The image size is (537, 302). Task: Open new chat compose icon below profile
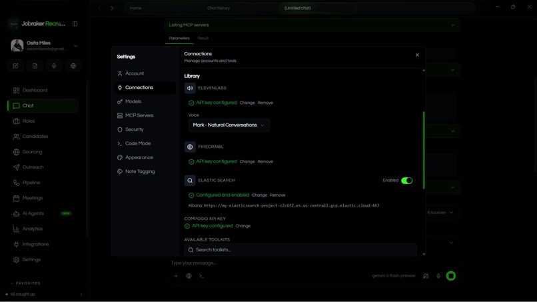tap(16, 66)
